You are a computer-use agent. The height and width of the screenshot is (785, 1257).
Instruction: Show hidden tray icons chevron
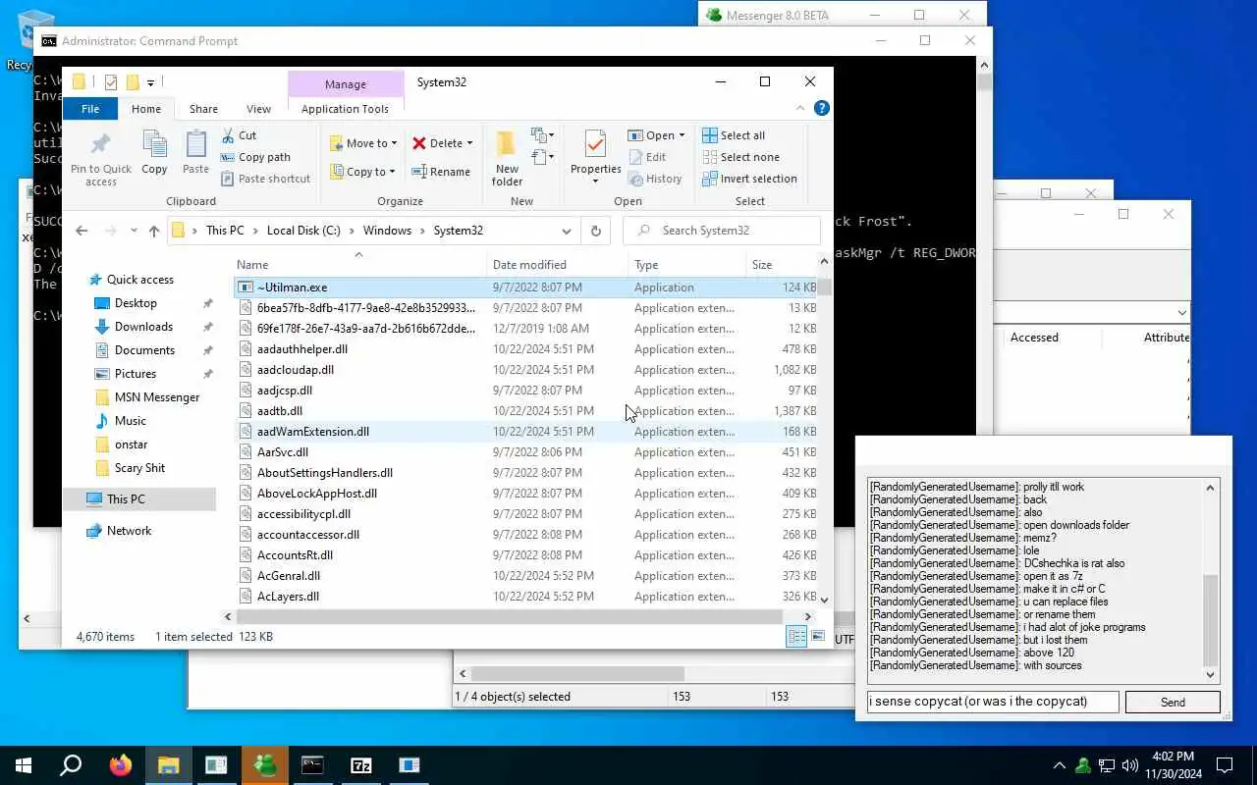[x=1059, y=765]
